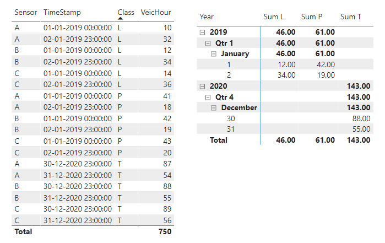Click VeicHour value 87
Image resolution: width=385 pixels, height=243 pixels.
click(x=167, y=164)
